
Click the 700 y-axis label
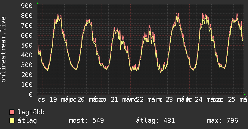pyautogui.click(x=27, y=25)
